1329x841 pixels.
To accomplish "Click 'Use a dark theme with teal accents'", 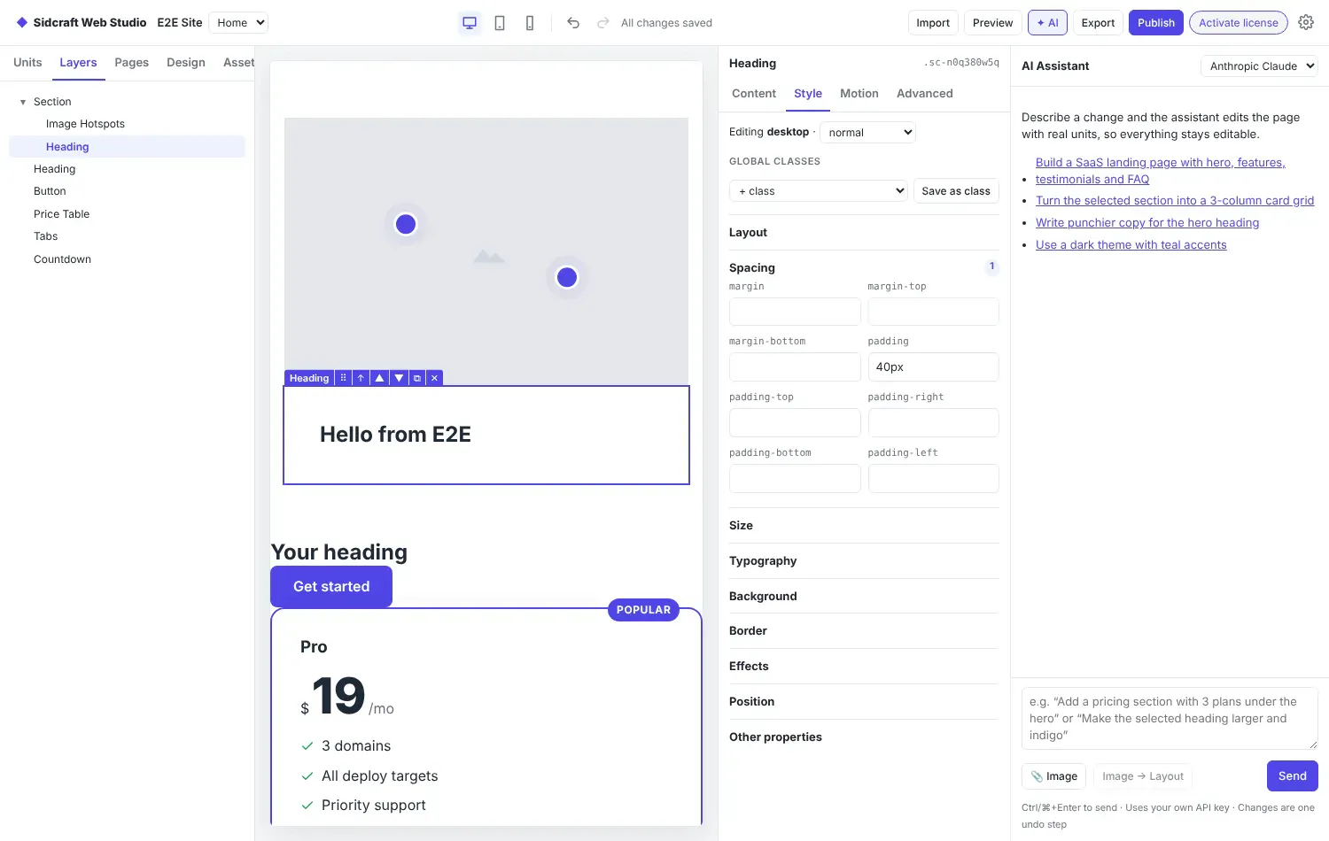I will pos(1131,245).
